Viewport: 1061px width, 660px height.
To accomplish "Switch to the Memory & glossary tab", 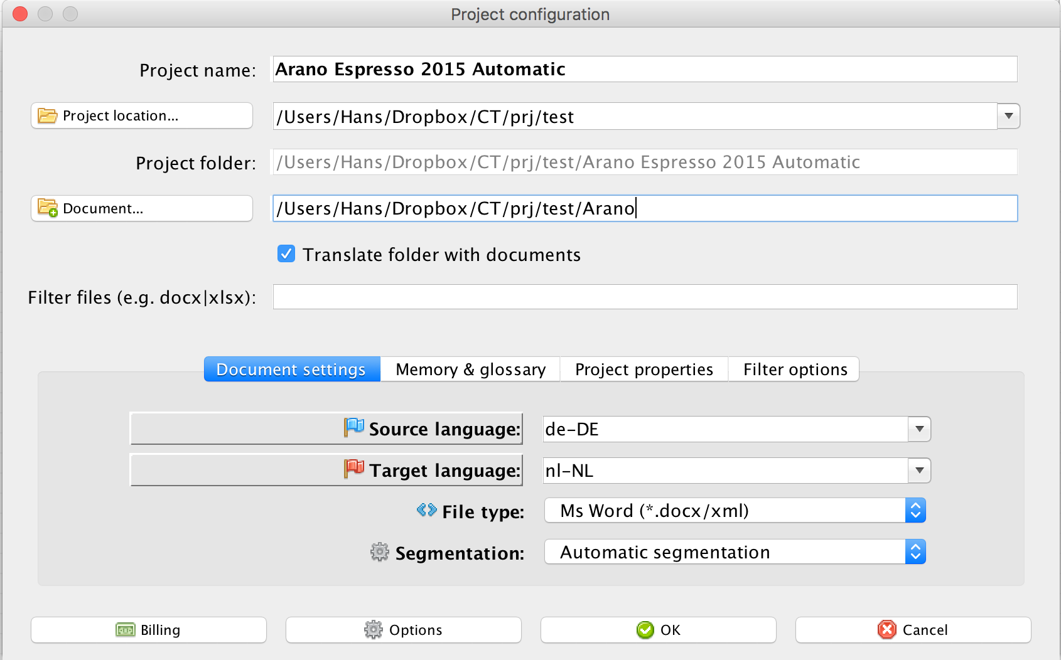I will click(470, 370).
